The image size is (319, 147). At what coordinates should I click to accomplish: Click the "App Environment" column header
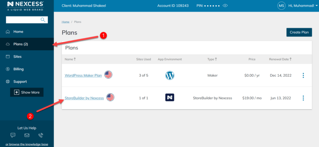pos(170,59)
